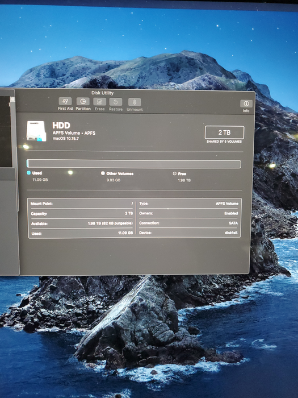Open the Partition tool

click(x=83, y=104)
